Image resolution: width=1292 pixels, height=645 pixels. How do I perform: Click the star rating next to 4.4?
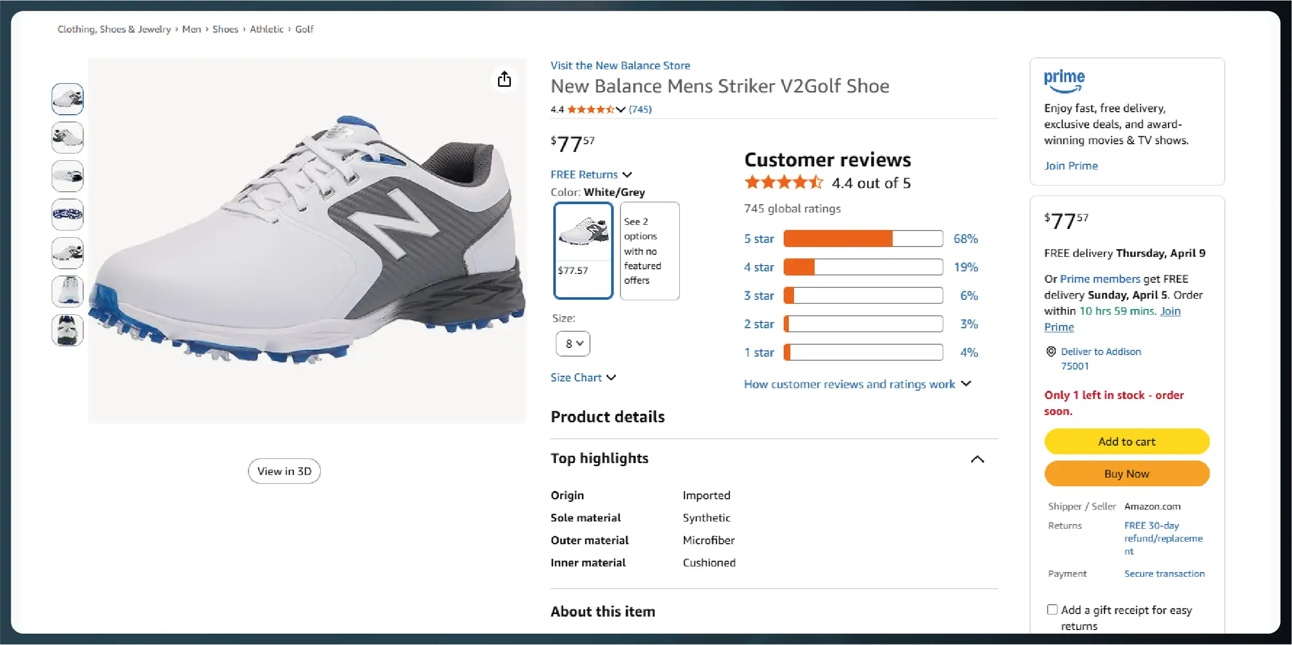pos(590,109)
